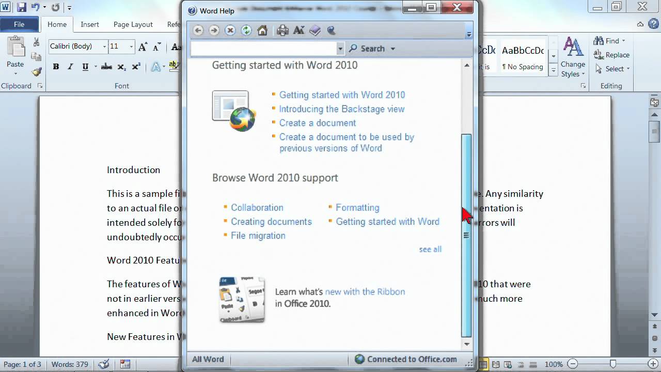Customize Quick Access Toolbar dropdown

(70, 8)
